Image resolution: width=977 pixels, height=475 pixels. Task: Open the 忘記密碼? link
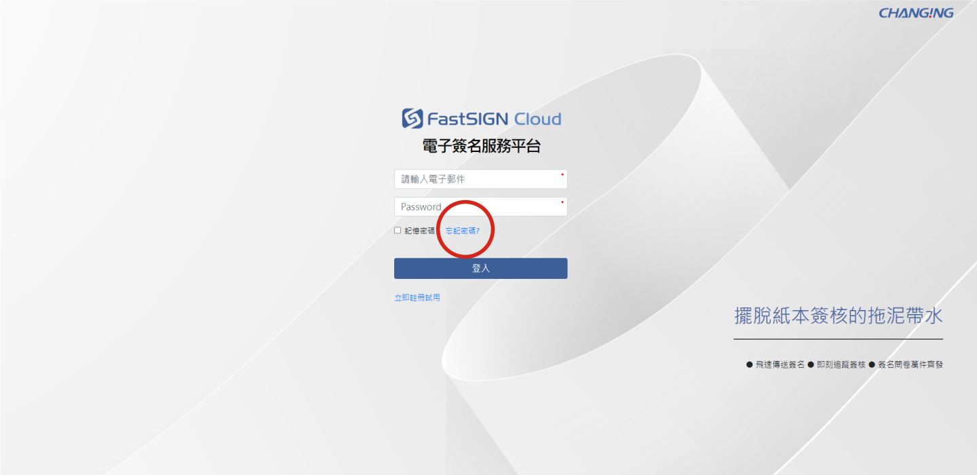click(462, 231)
